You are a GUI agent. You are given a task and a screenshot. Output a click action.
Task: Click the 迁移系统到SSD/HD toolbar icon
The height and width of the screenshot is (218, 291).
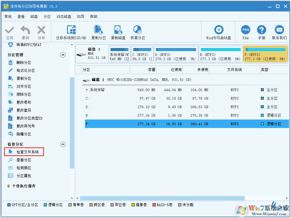tap(71, 30)
